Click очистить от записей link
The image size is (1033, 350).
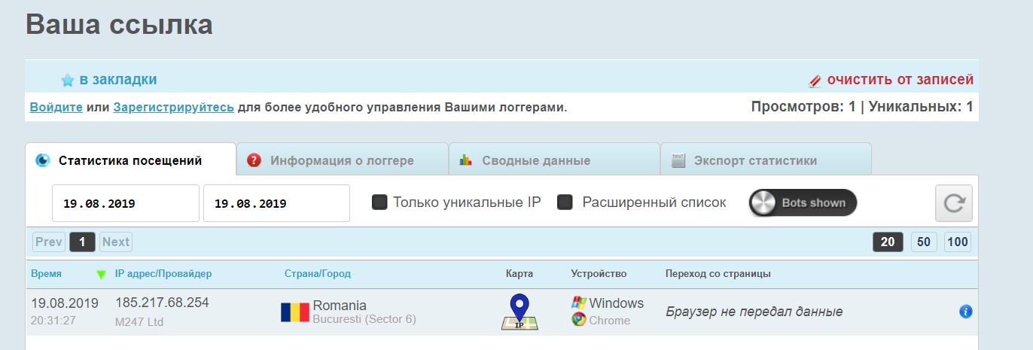[900, 80]
